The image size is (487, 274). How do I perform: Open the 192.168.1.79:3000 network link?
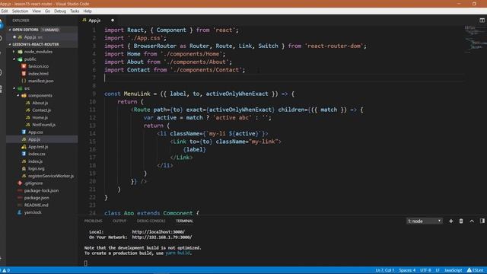click(x=162, y=237)
